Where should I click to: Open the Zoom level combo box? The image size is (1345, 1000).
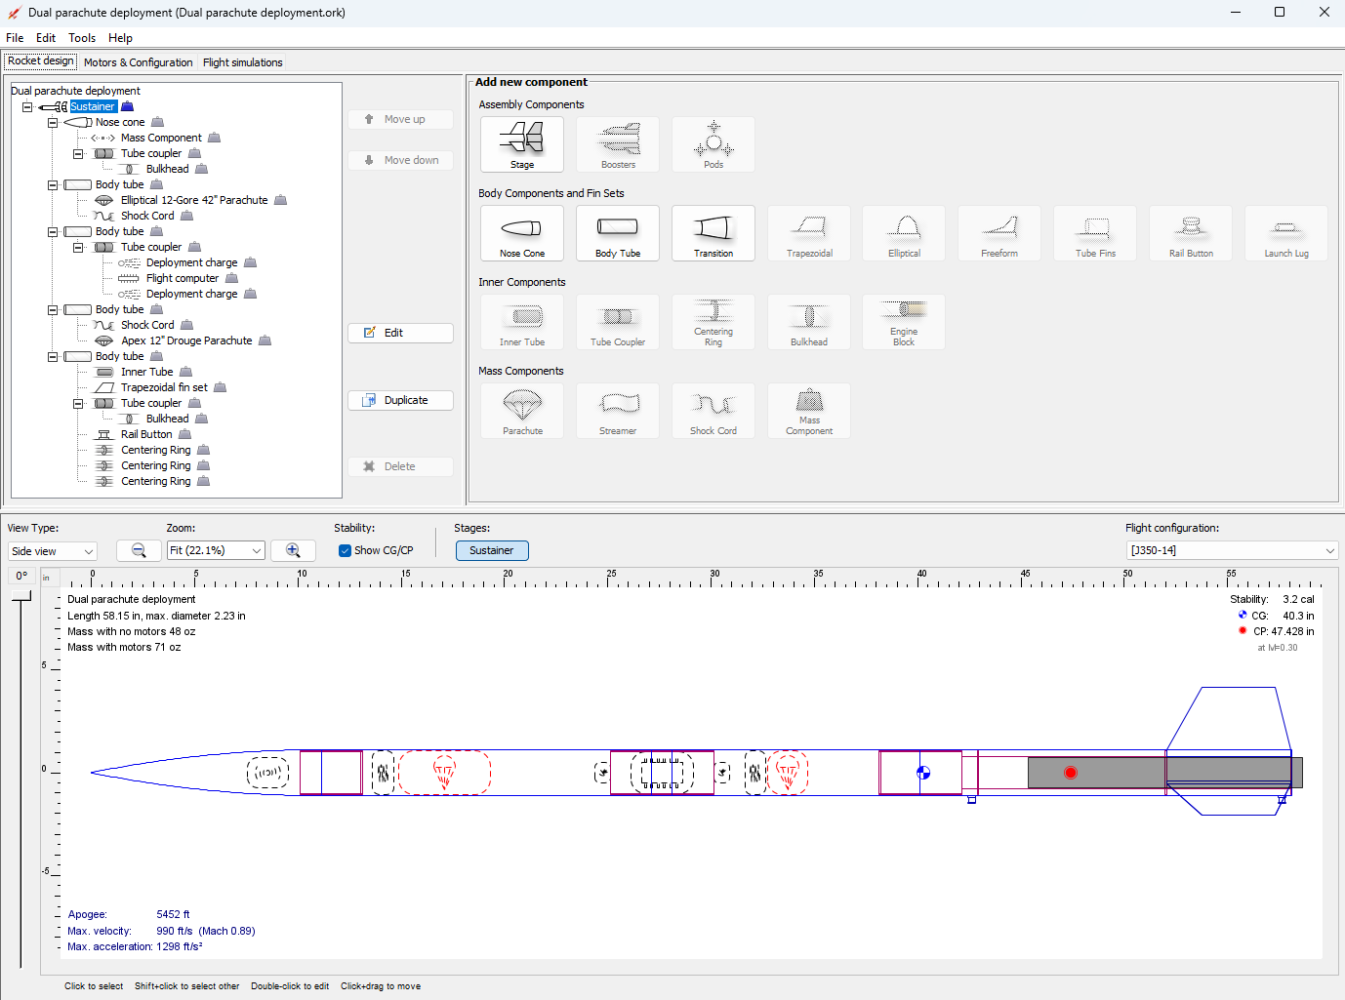pyautogui.click(x=216, y=550)
